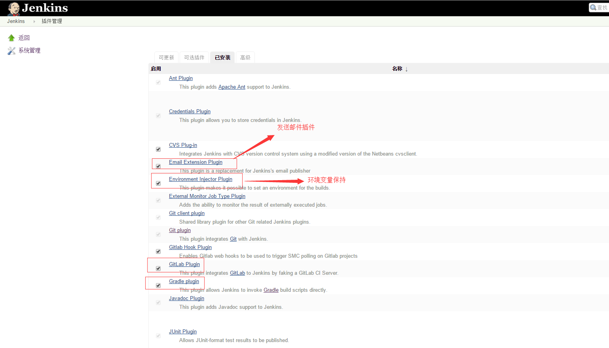Open the 返回 sidebar link
Image resolution: width=609 pixels, height=348 pixels.
pyautogui.click(x=24, y=38)
